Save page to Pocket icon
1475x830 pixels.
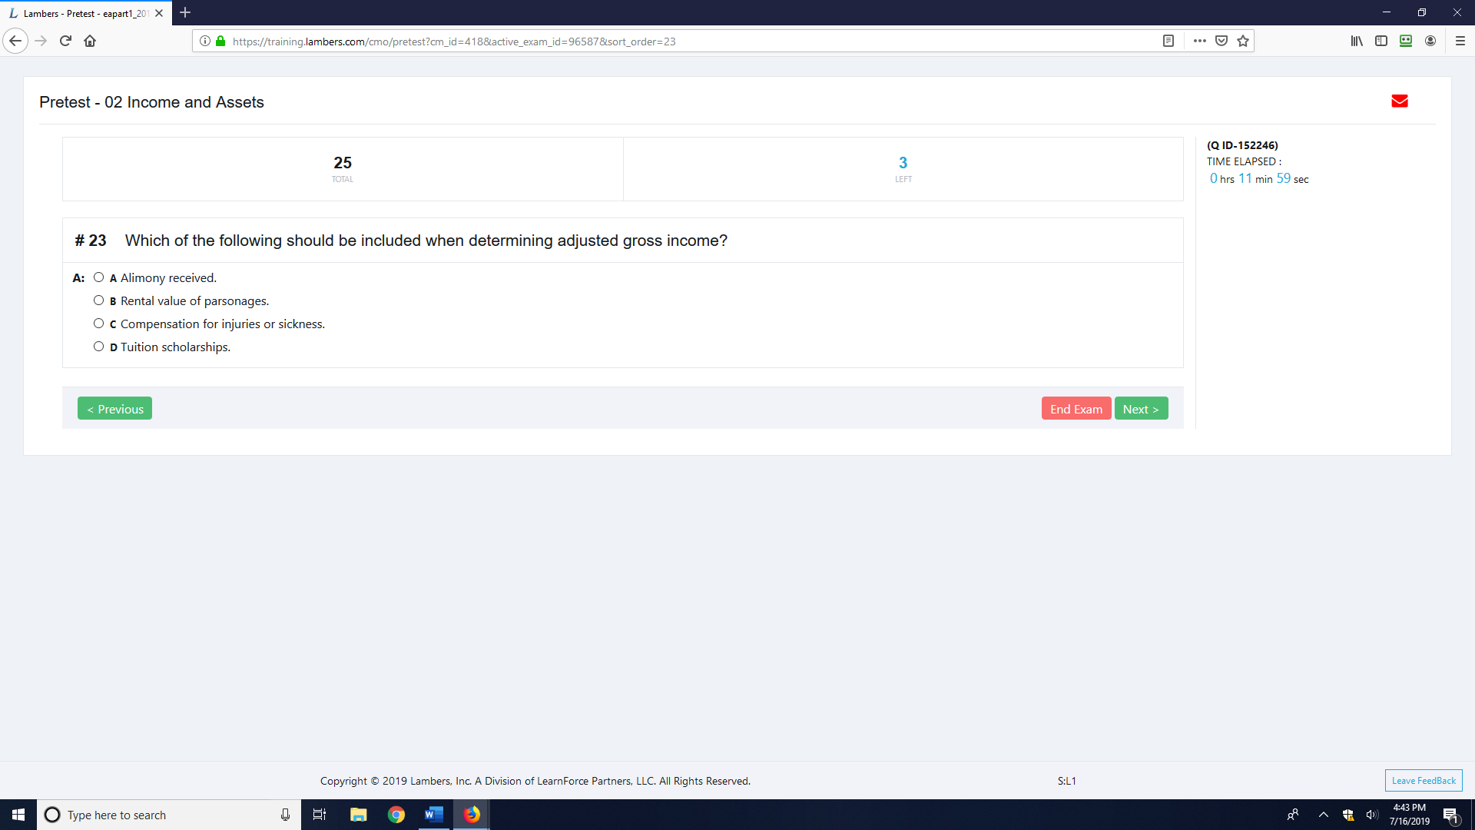1221,41
